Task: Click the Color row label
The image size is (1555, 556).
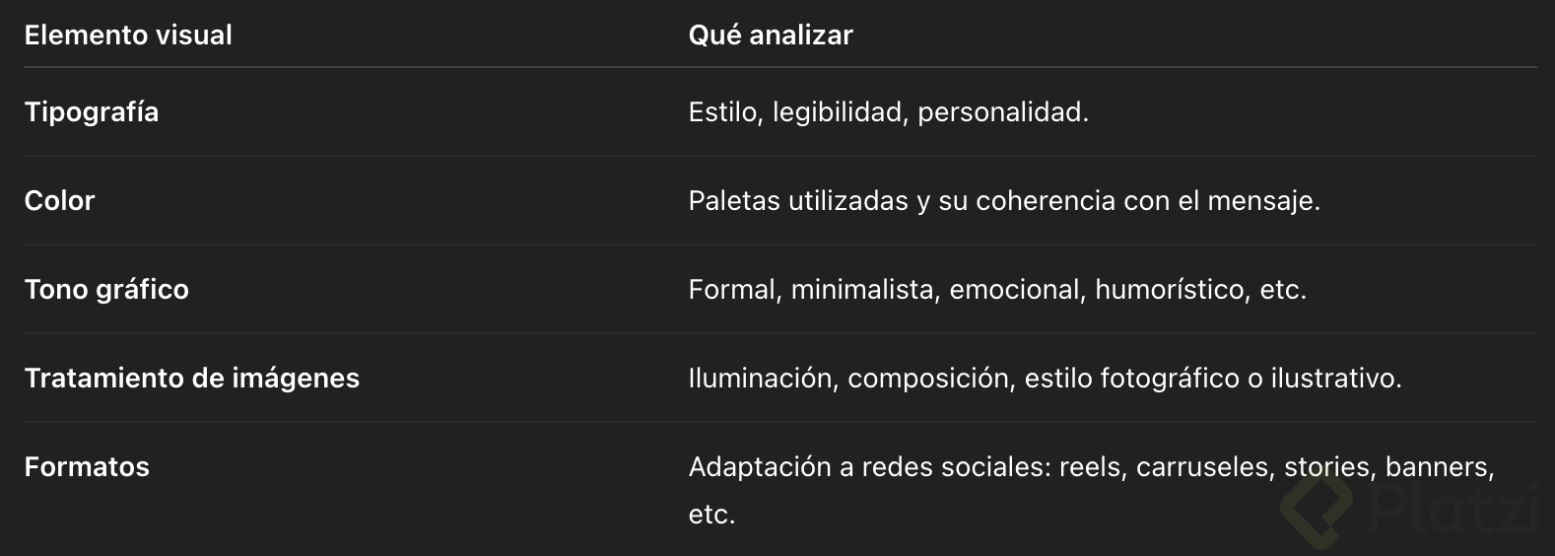Action: (x=59, y=201)
